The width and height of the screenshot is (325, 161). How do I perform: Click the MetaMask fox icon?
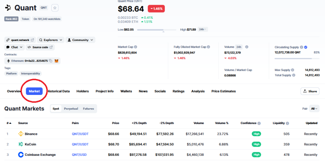pos(56,61)
